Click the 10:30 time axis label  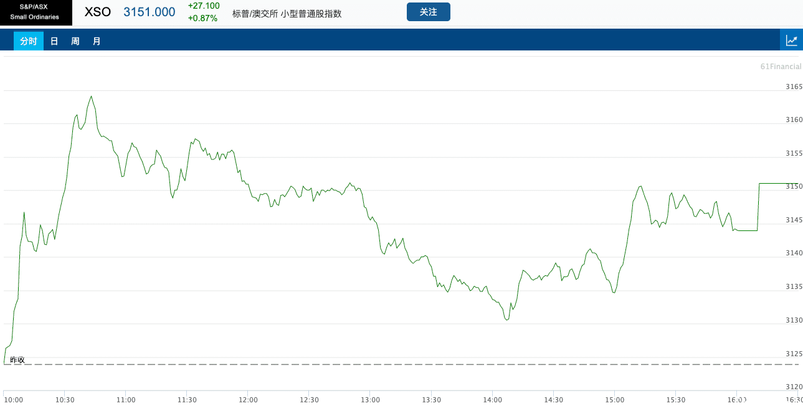point(65,400)
